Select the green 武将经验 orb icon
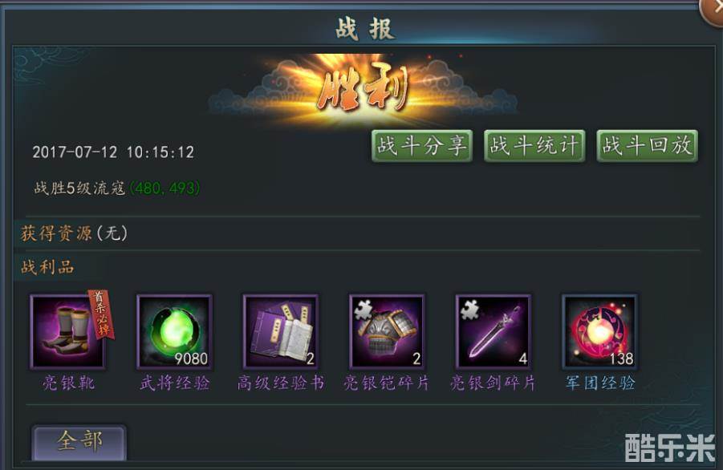 click(174, 331)
